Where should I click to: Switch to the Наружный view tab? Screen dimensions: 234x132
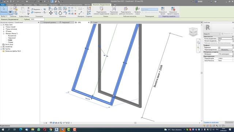[66, 22]
